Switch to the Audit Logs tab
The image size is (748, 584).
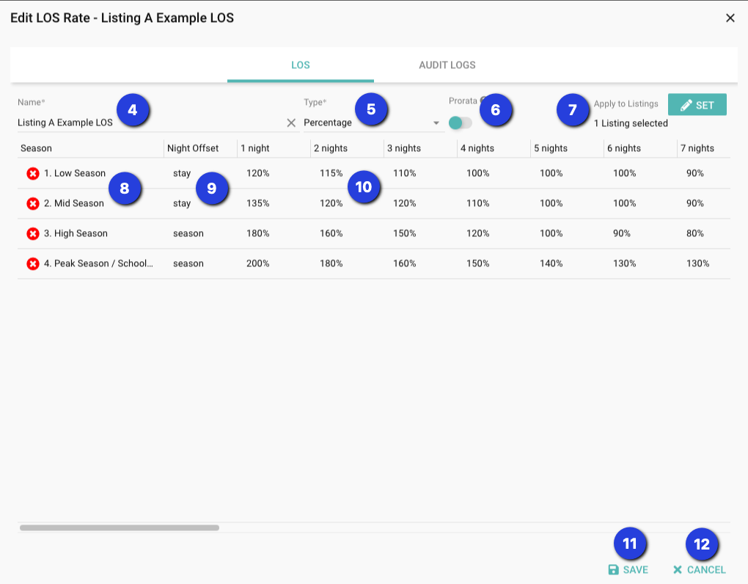click(447, 65)
